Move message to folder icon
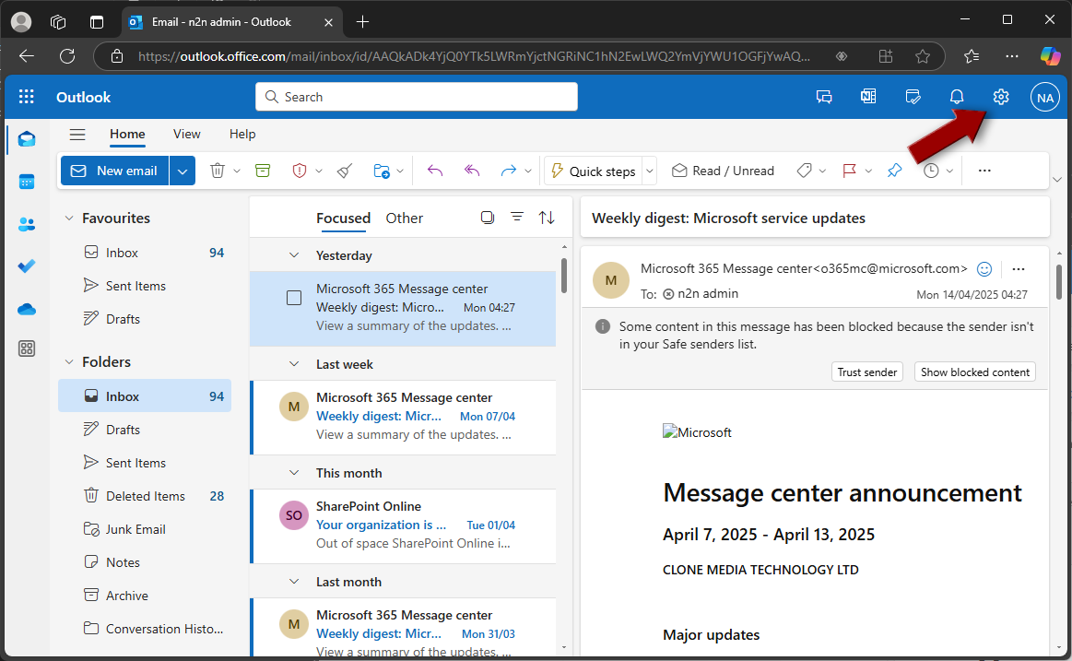This screenshot has width=1072, height=661. click(x=382, y=171)
